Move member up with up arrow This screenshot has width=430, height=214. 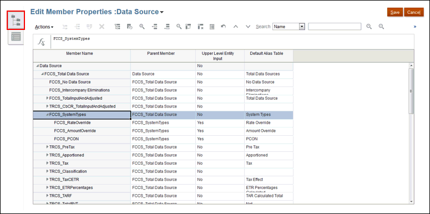pos(236,27)
